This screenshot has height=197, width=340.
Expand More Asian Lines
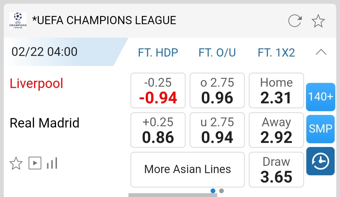(187, 169)
